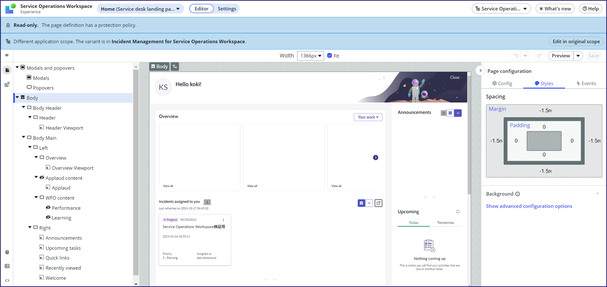Click the UI Builder logo icon
607x287 pixels.
(x=10, y=9)
